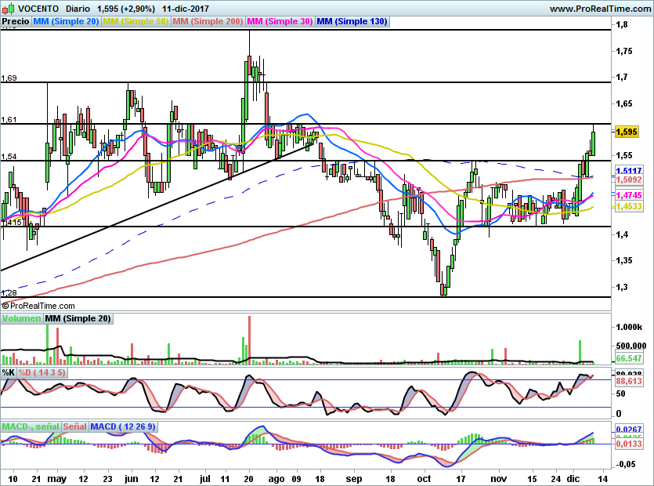Click the sep label on time axis

354,479
